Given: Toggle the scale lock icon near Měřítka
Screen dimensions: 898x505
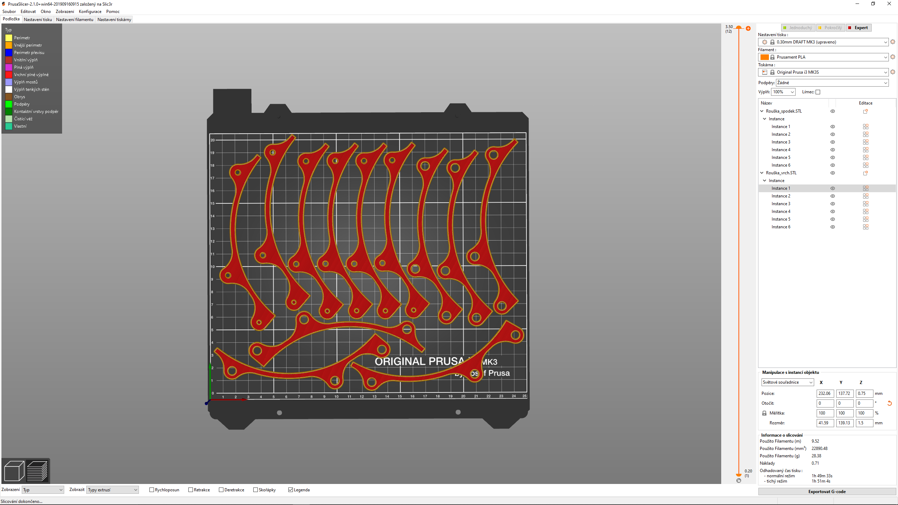Looking at the screenshot, I should click(x=764, y=413).
